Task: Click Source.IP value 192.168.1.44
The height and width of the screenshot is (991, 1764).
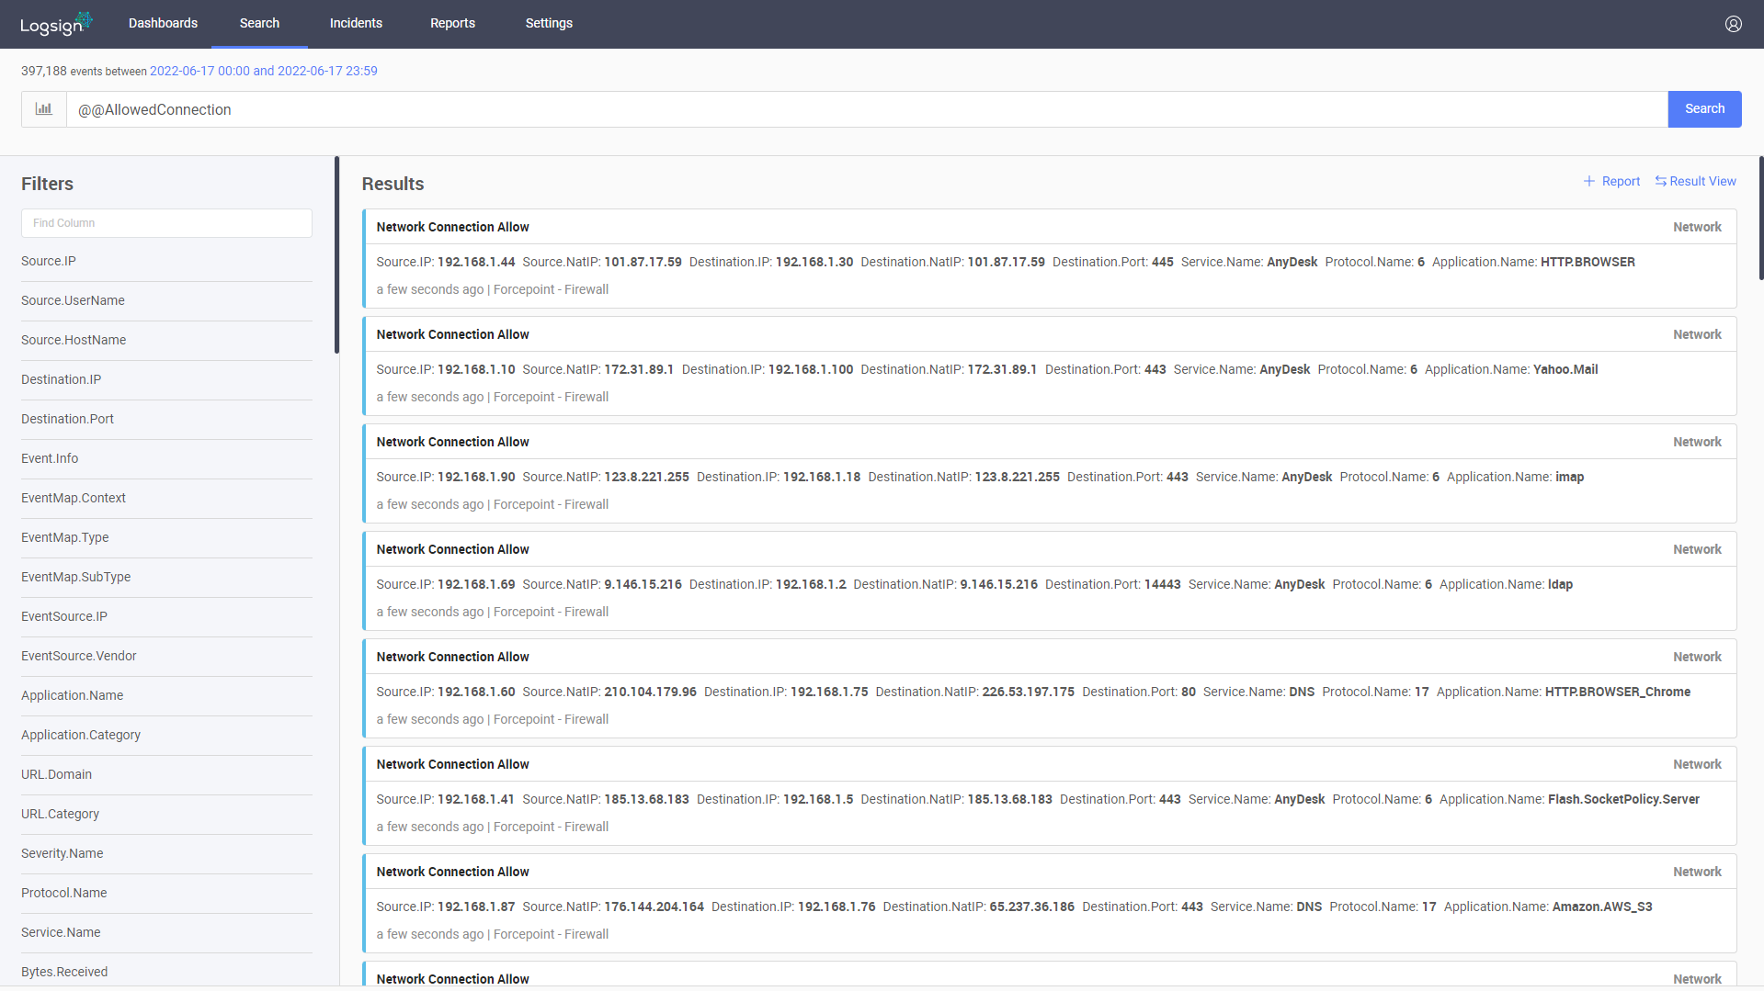Action: pyautogui.click(x=476, y=262)
